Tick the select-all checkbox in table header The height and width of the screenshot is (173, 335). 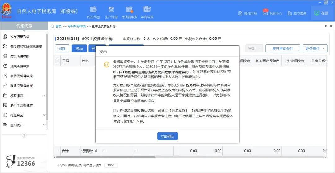[57, 61]
